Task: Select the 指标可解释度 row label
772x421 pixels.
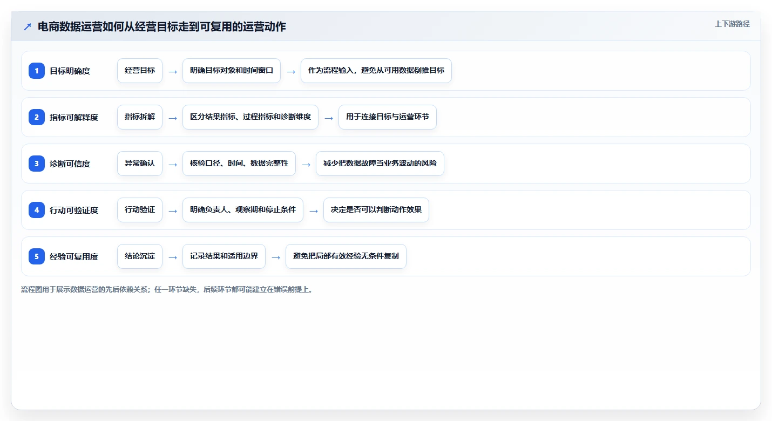Action: click(x=74, y=117)
